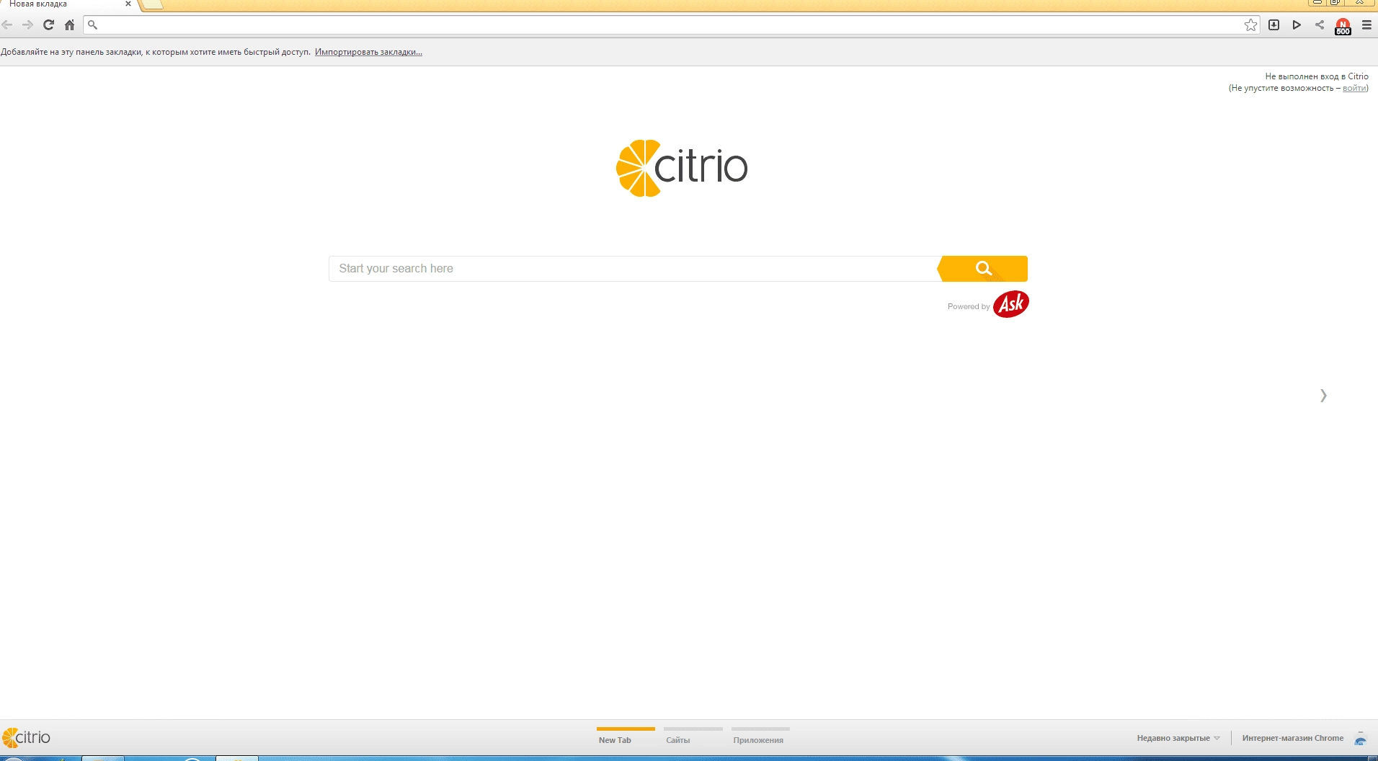Expand the Недавно закрытые dropdown
This screenshot has height=761, width=1378.
[x=1178, y=738]
